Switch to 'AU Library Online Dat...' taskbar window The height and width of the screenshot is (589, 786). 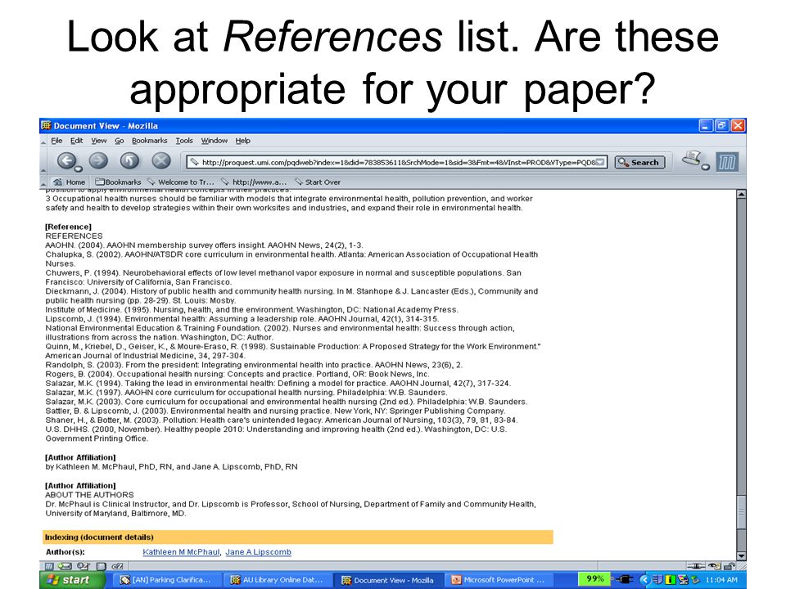(277, 580)
